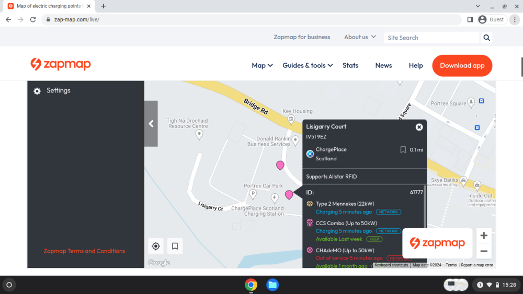Click USER badge under CCS Combo

tap(374, 239)
